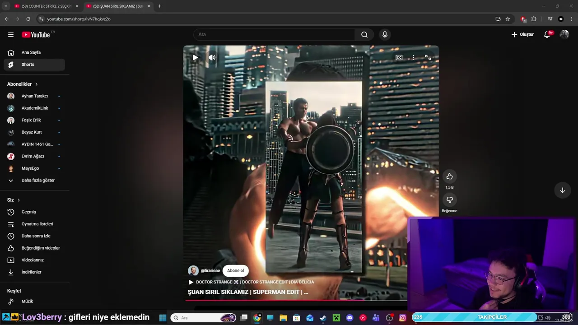Screen dimensions: 578x325
Task: Open AYDIN 1461 Ga... subscription channel
Action: [x=34, y=144]
